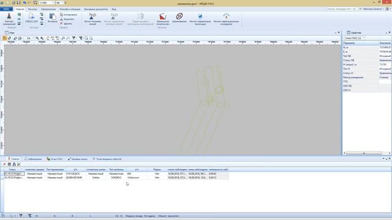Run Расчет базовых линий
Viewport: 392px width, 220px height.
tap(92, 19)
